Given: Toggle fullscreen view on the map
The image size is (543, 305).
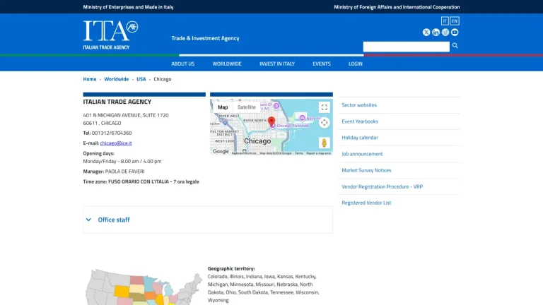Looking at the screenshot, I should [x=324, y=107].
